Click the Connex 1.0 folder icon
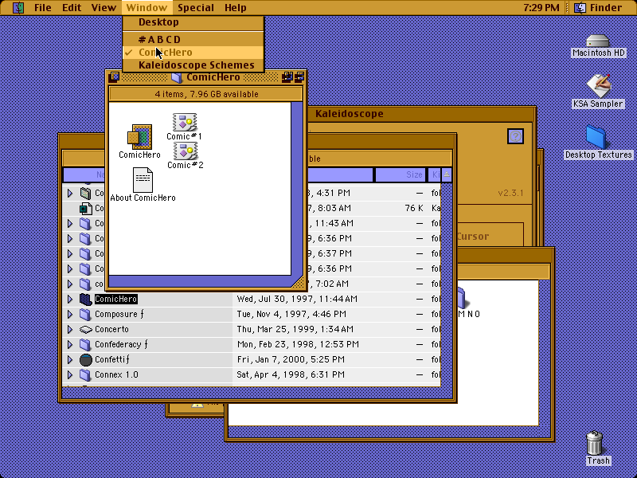The width and height of the screenshot is (637, 478). [x=85, y=374]
